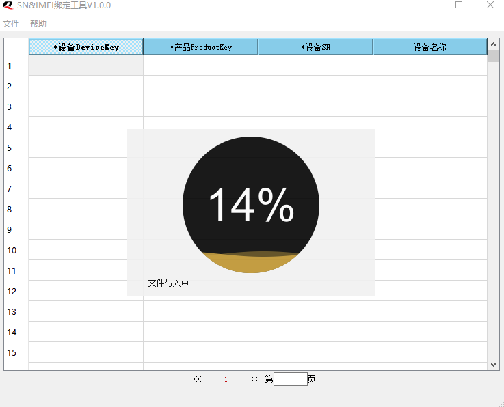This screenshot has height=407, width=504.
Task: Click the *产品ProductKey column header
Action: [200, 47]
